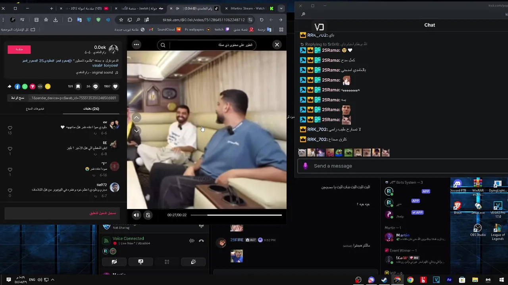Viewport: 508px width, 285px height.
Task: Open the browser apps grid shortcut
Action: coord(281,30)
